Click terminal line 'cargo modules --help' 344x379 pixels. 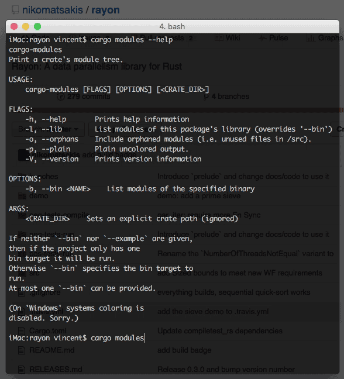pyautogui.click(x=132, y=39)
